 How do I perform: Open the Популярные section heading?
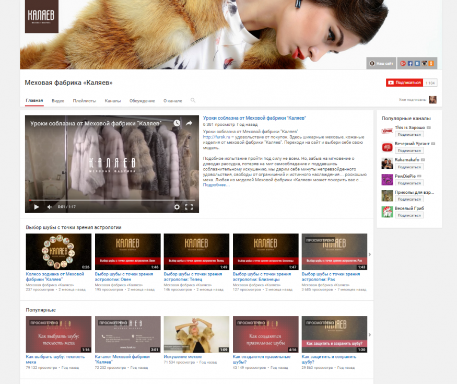pos(41,310)
